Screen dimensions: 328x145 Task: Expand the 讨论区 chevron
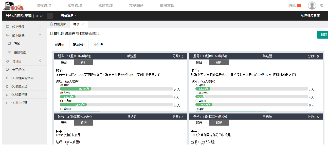coord(40,61)
